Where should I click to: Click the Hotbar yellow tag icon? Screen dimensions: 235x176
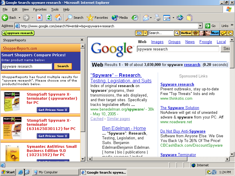[223, 33]
